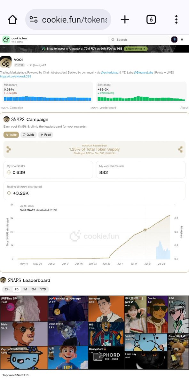
Task: Open the Bibi bird leaderboard tile
Action: pos(136,315)
